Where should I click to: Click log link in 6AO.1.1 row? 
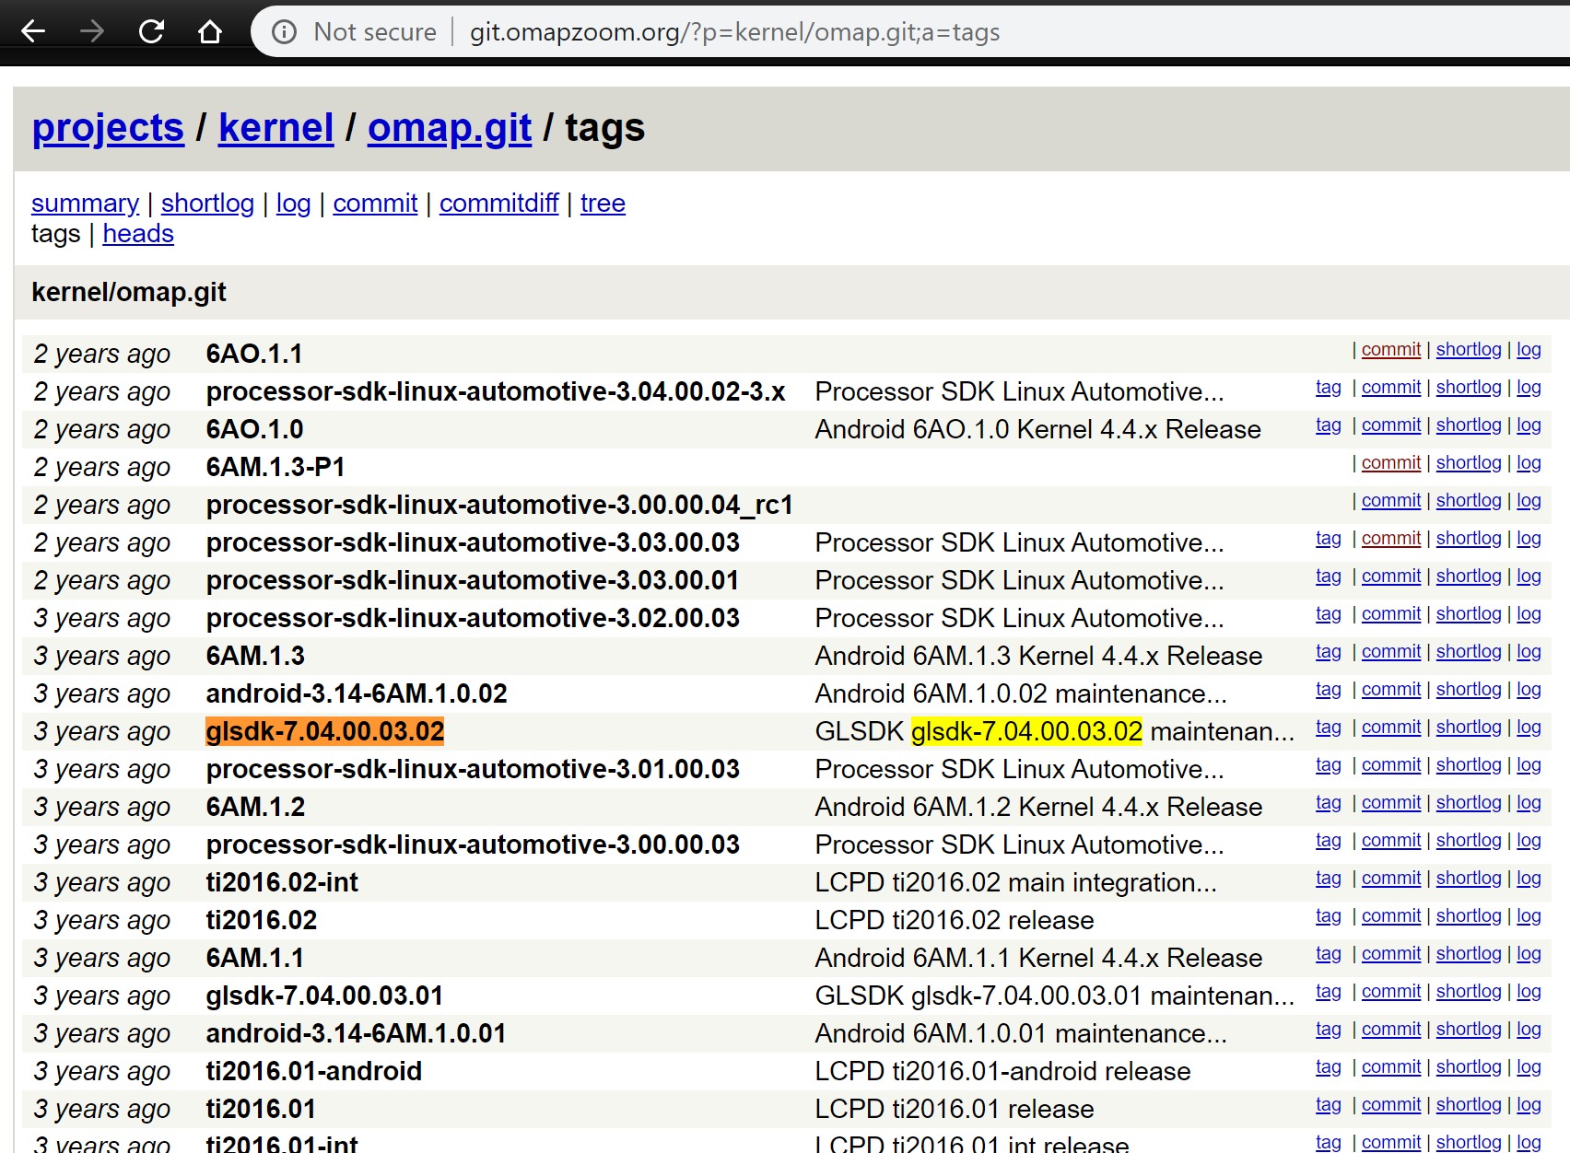click(1529, 349)
